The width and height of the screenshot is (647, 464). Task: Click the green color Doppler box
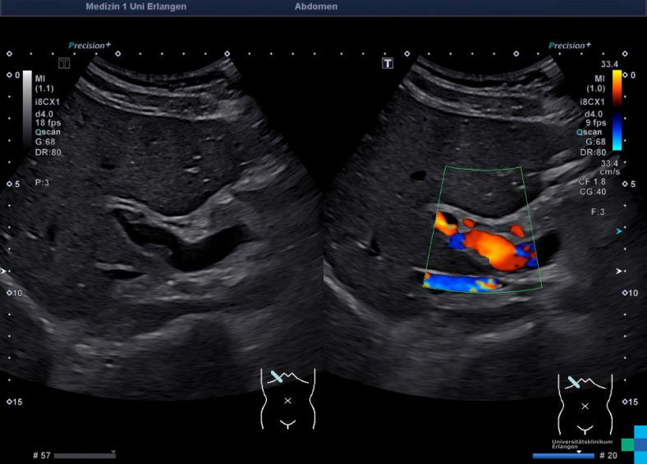[483, 229]
